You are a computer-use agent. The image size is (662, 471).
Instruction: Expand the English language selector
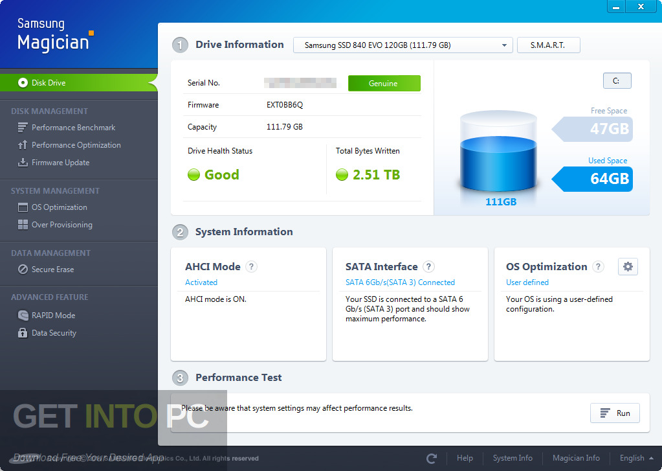[x=636, y=458]
